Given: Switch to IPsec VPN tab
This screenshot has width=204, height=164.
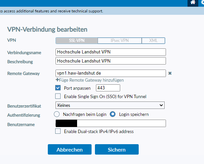Looking at the screenshot, I should click(120, 41).
